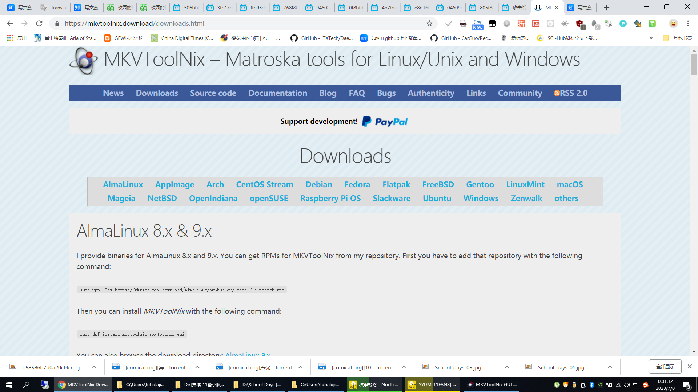This screenshot has width=698, height=392.
Task: Expand options for School days 01.jpg download
Action: pyautogui.click(x=610, y=367)
